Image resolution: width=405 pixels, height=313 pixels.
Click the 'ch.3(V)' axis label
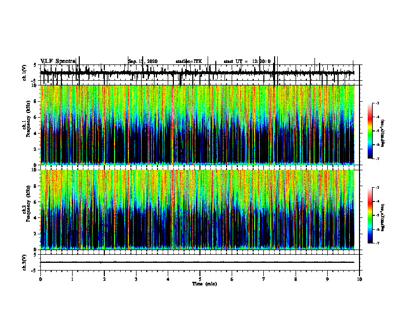[25, 262]
